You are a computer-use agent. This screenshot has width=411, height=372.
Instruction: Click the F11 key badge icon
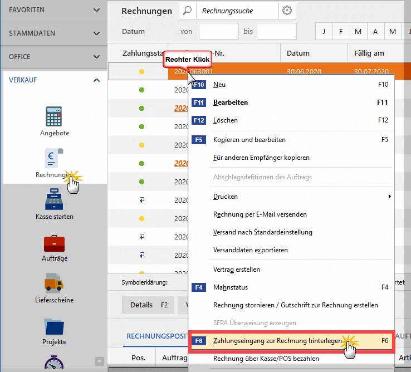[x=199, y=102]
